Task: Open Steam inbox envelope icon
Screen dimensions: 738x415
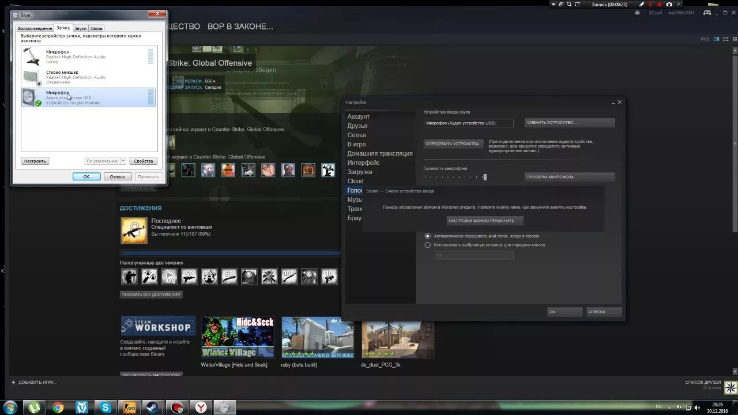Action: 638,13
